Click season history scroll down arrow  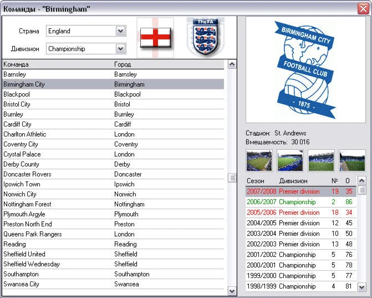tap(361, 287)
